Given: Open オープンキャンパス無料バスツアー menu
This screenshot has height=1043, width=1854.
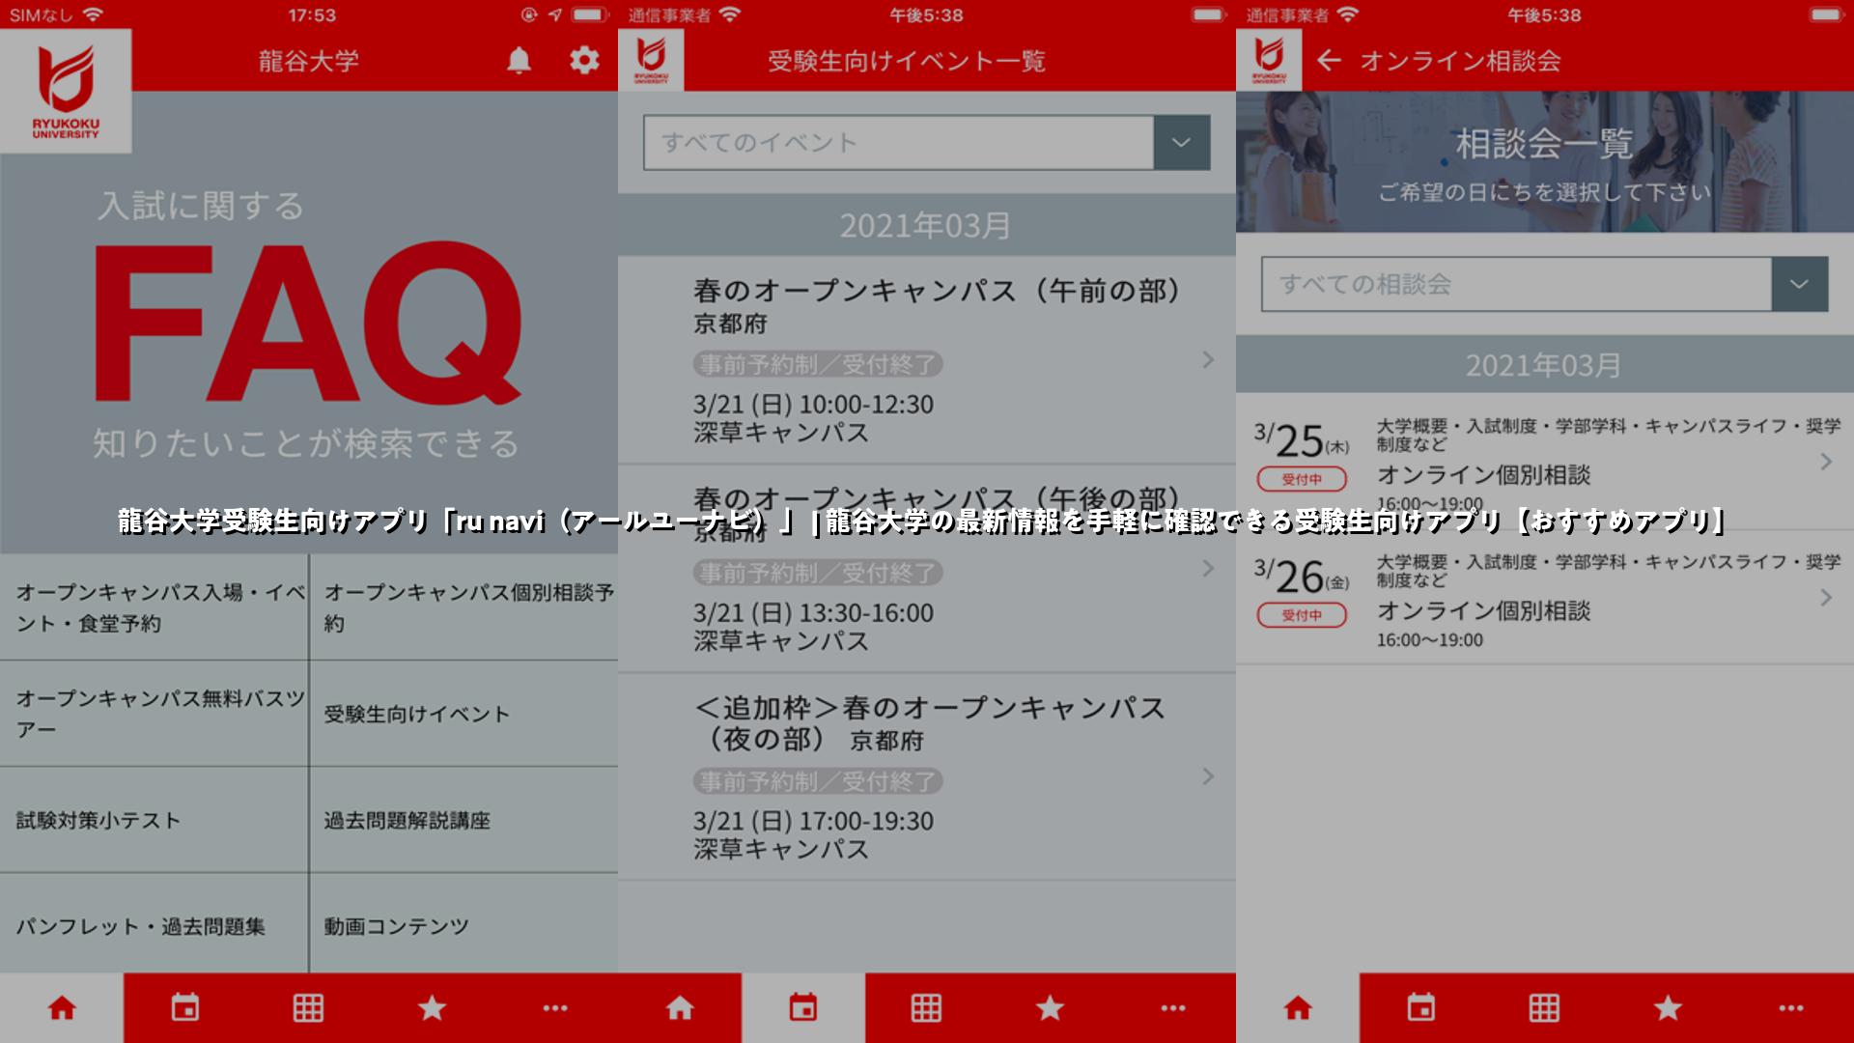Looking at the screenshot, I should (154, 714).
